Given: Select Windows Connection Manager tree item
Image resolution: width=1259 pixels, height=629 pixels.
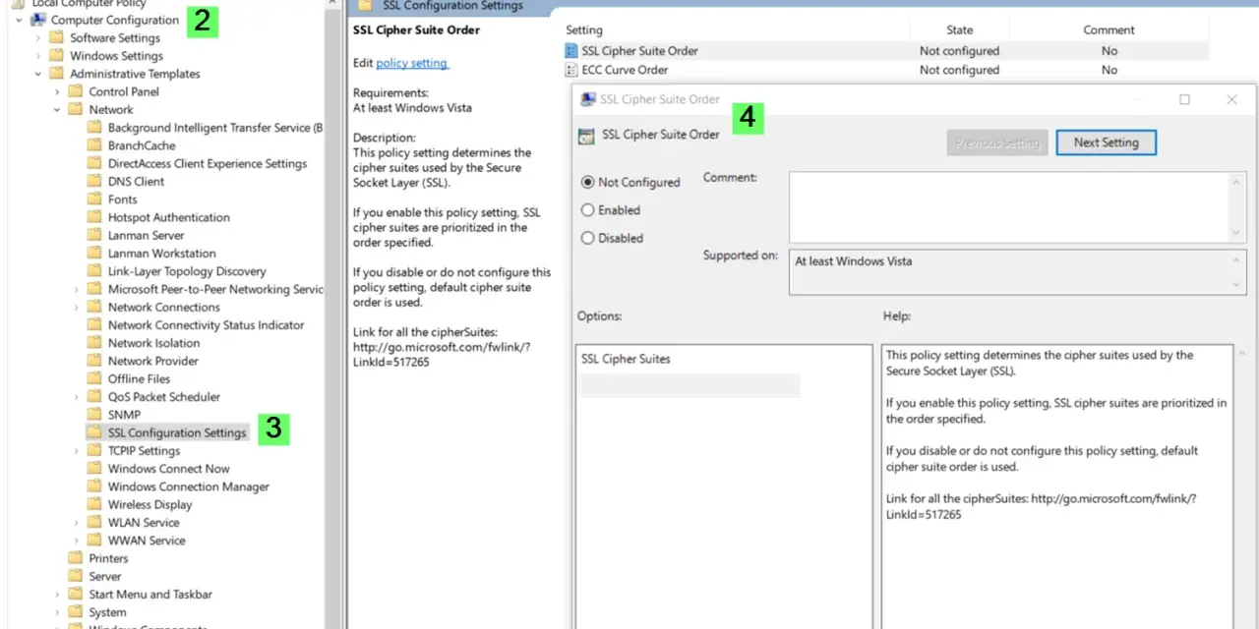Looking at the screenshot, I should (188, 486).
